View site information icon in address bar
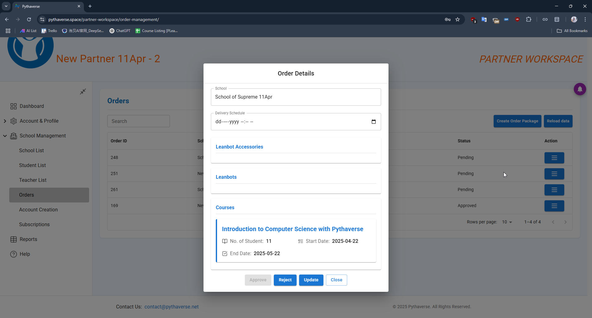 pos(42,19)
